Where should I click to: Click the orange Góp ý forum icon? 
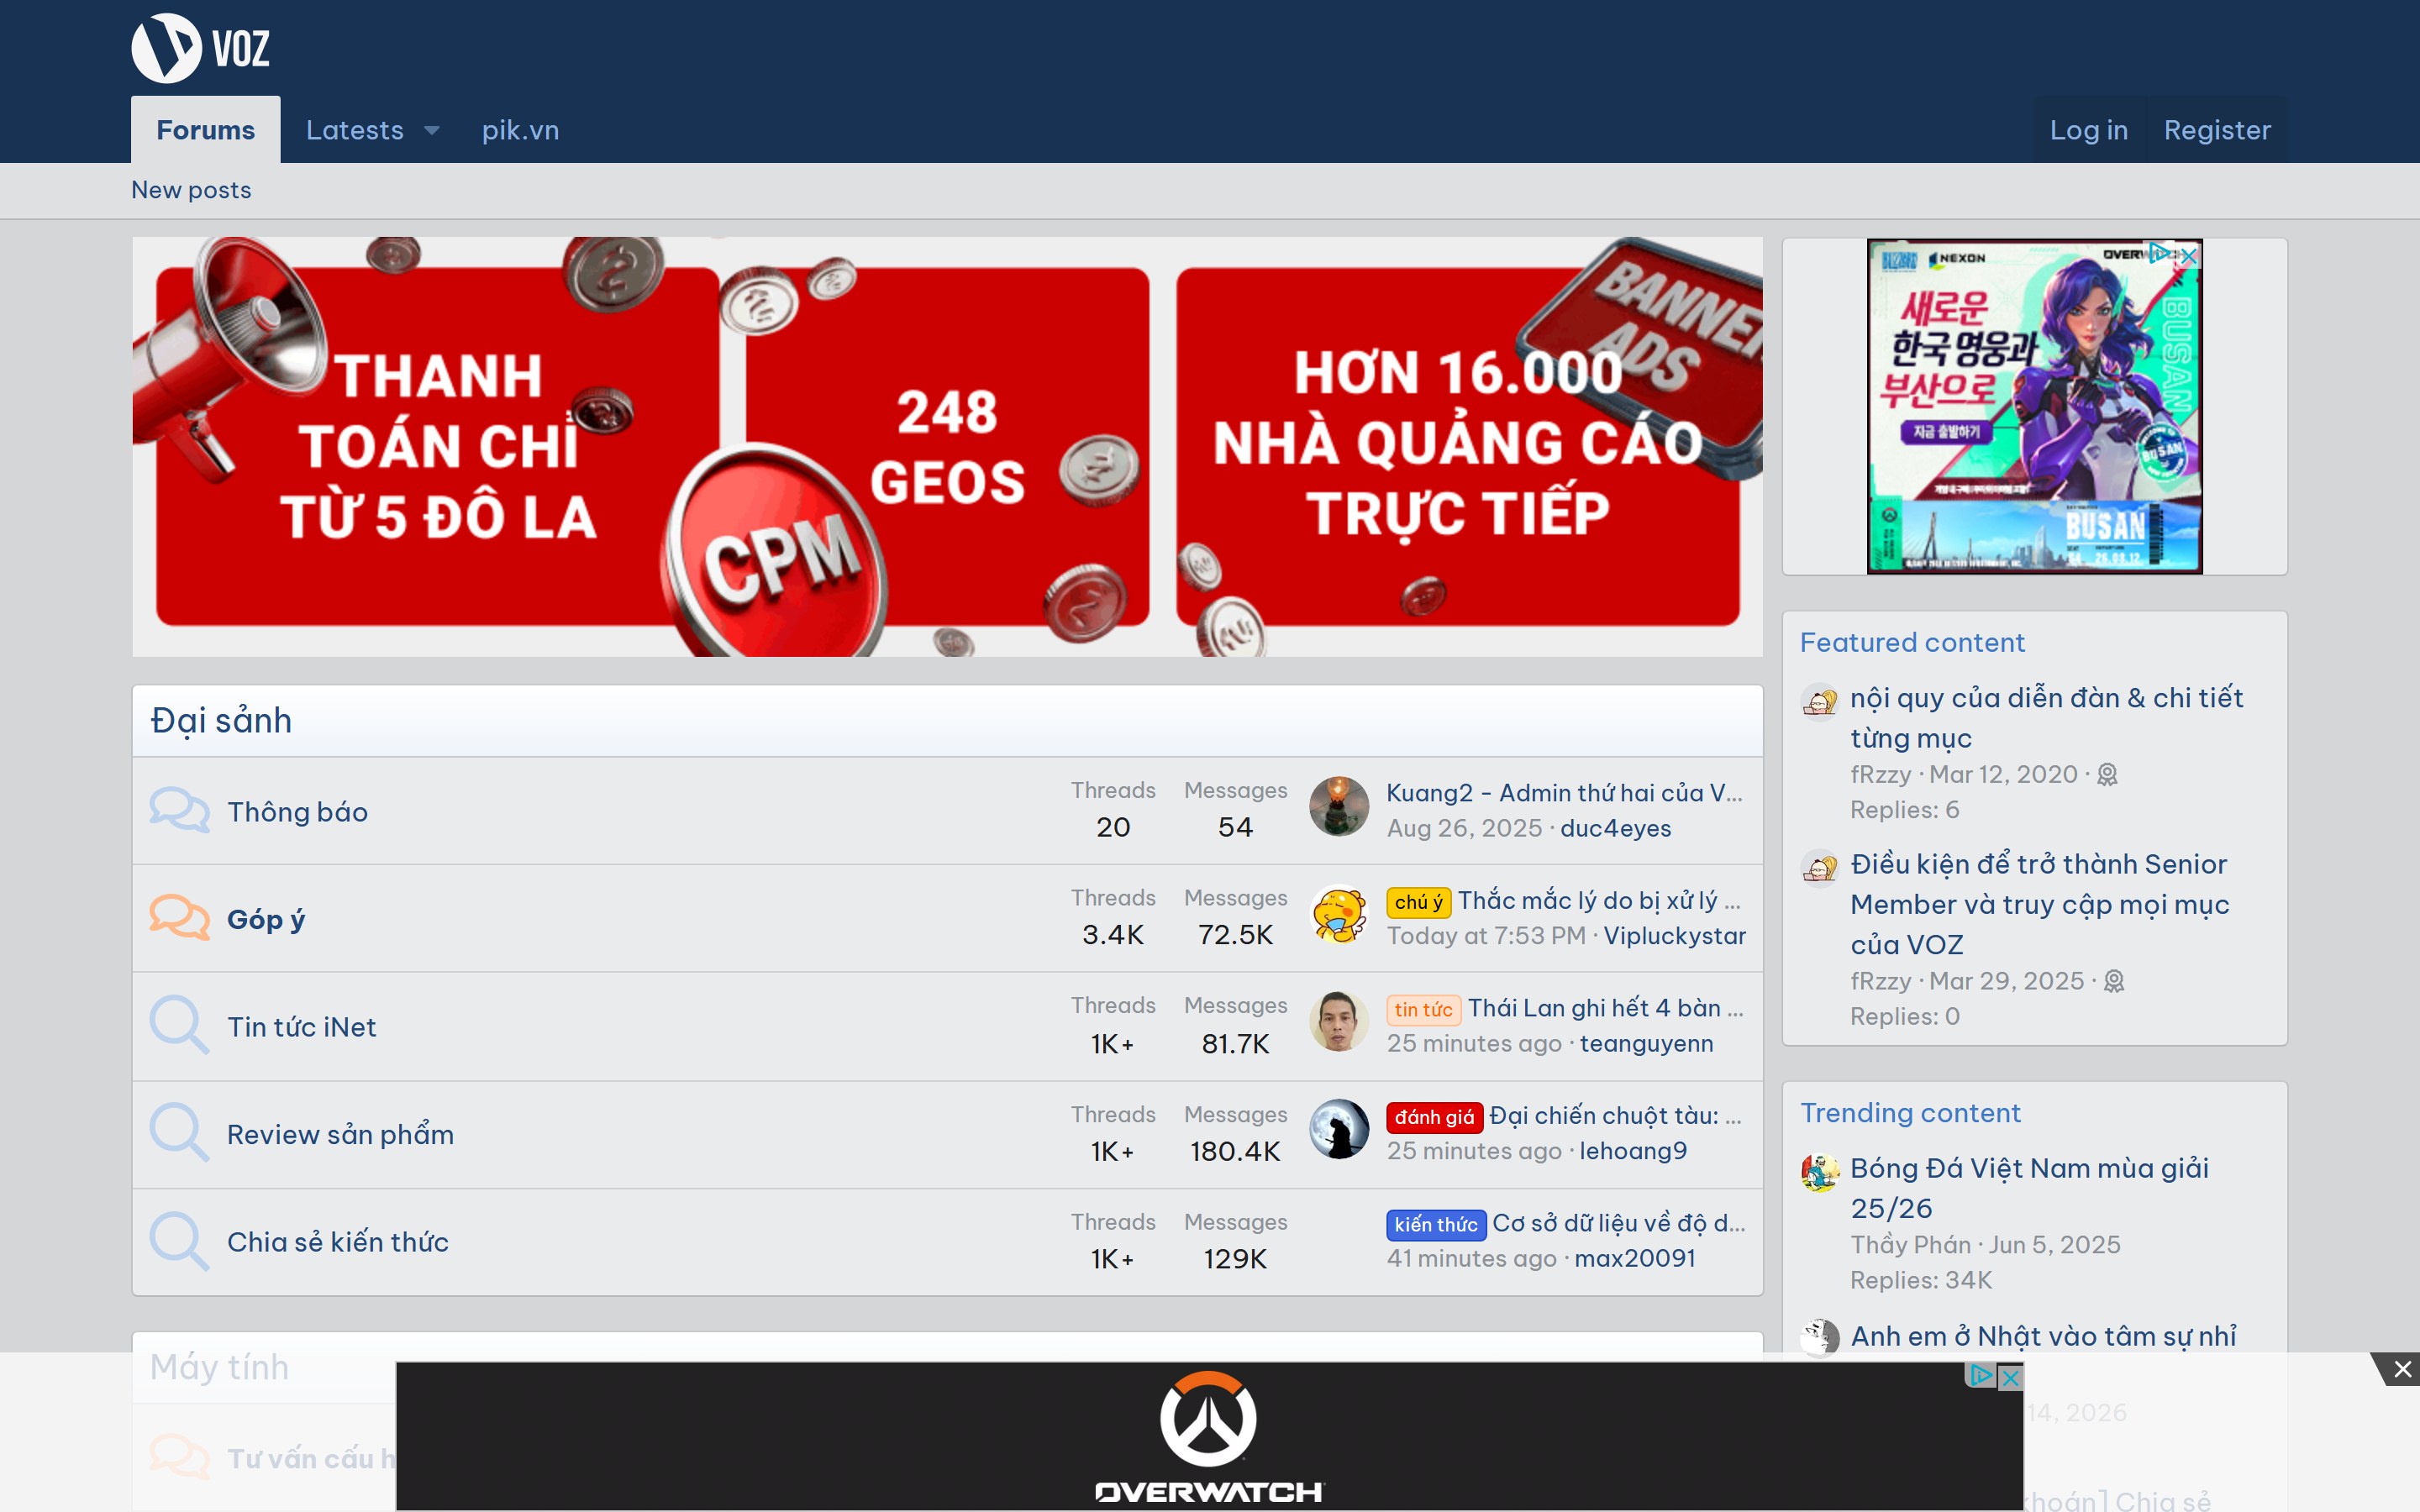click(179, 918)
